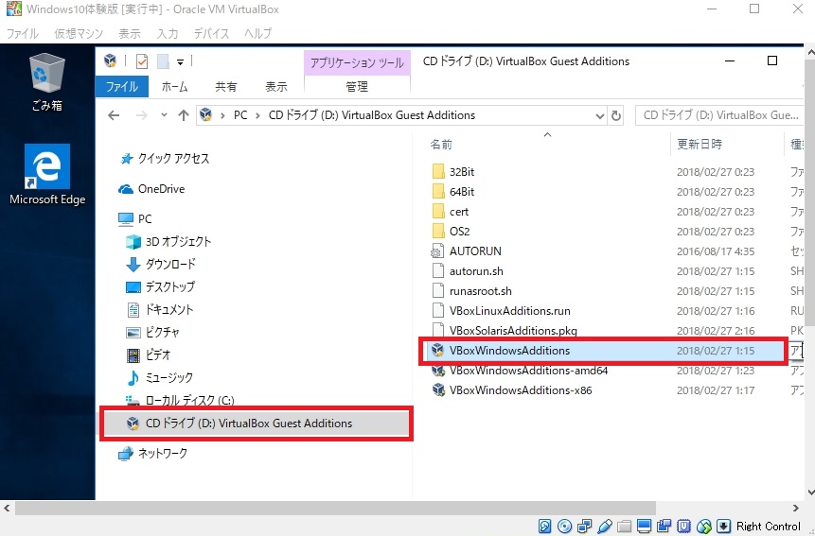Click the New folder quick access toolbar icon

point(163,61)
